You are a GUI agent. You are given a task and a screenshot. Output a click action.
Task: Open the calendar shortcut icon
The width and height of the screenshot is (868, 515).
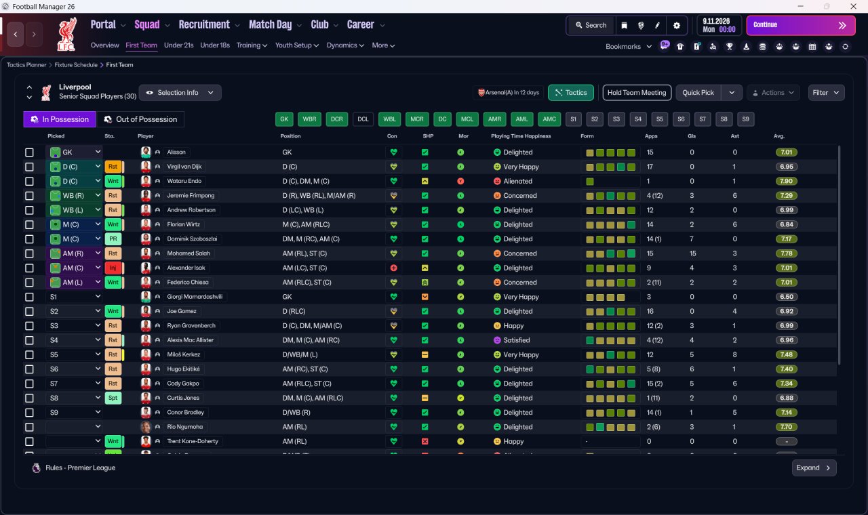812,47
